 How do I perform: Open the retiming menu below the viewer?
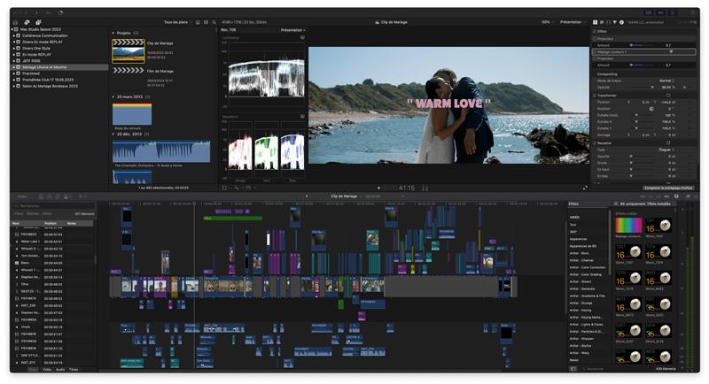point(250,188)
